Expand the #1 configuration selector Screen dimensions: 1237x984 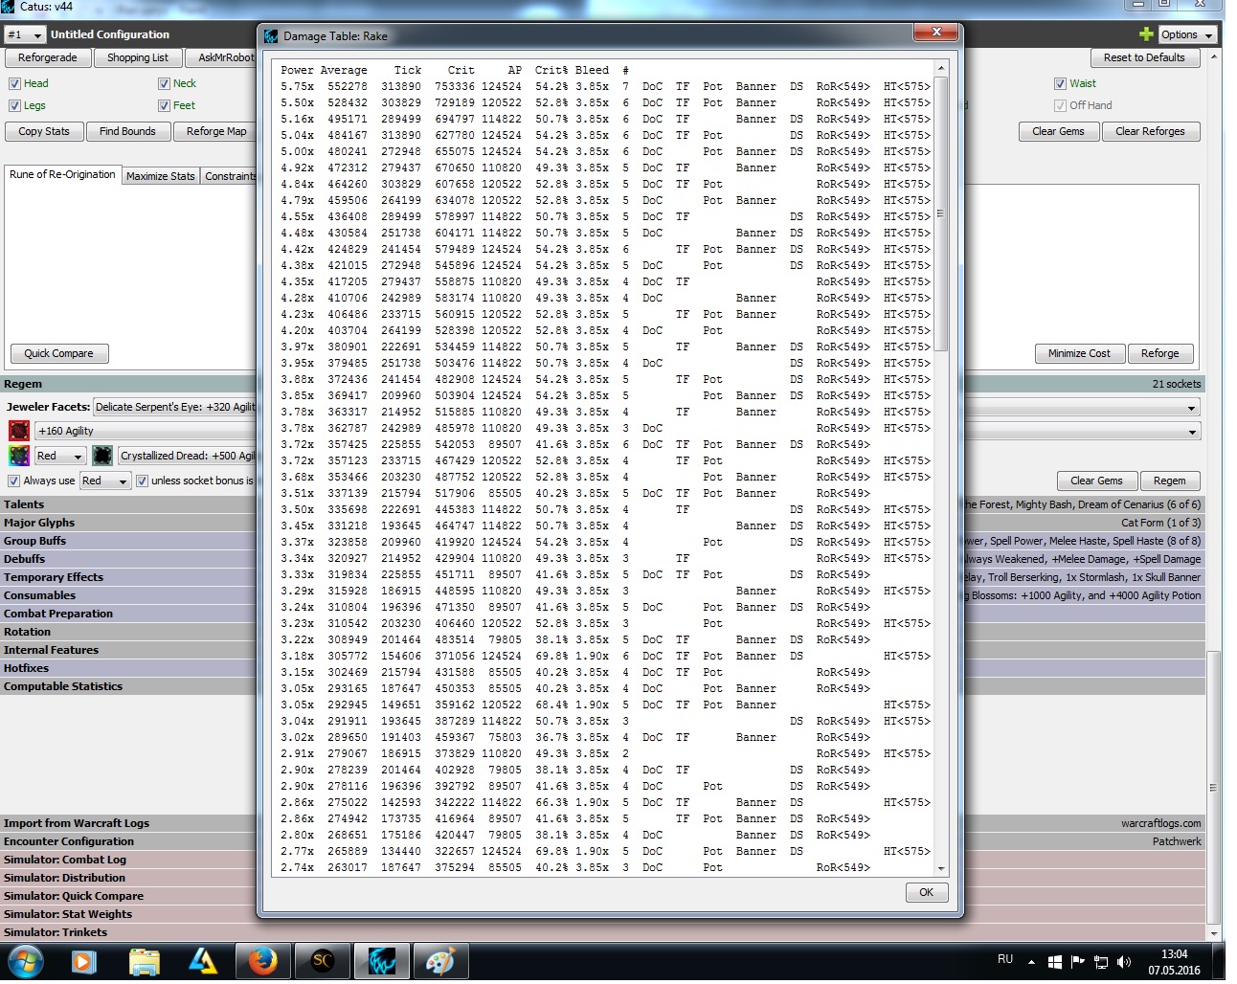[x=25, y=34]
